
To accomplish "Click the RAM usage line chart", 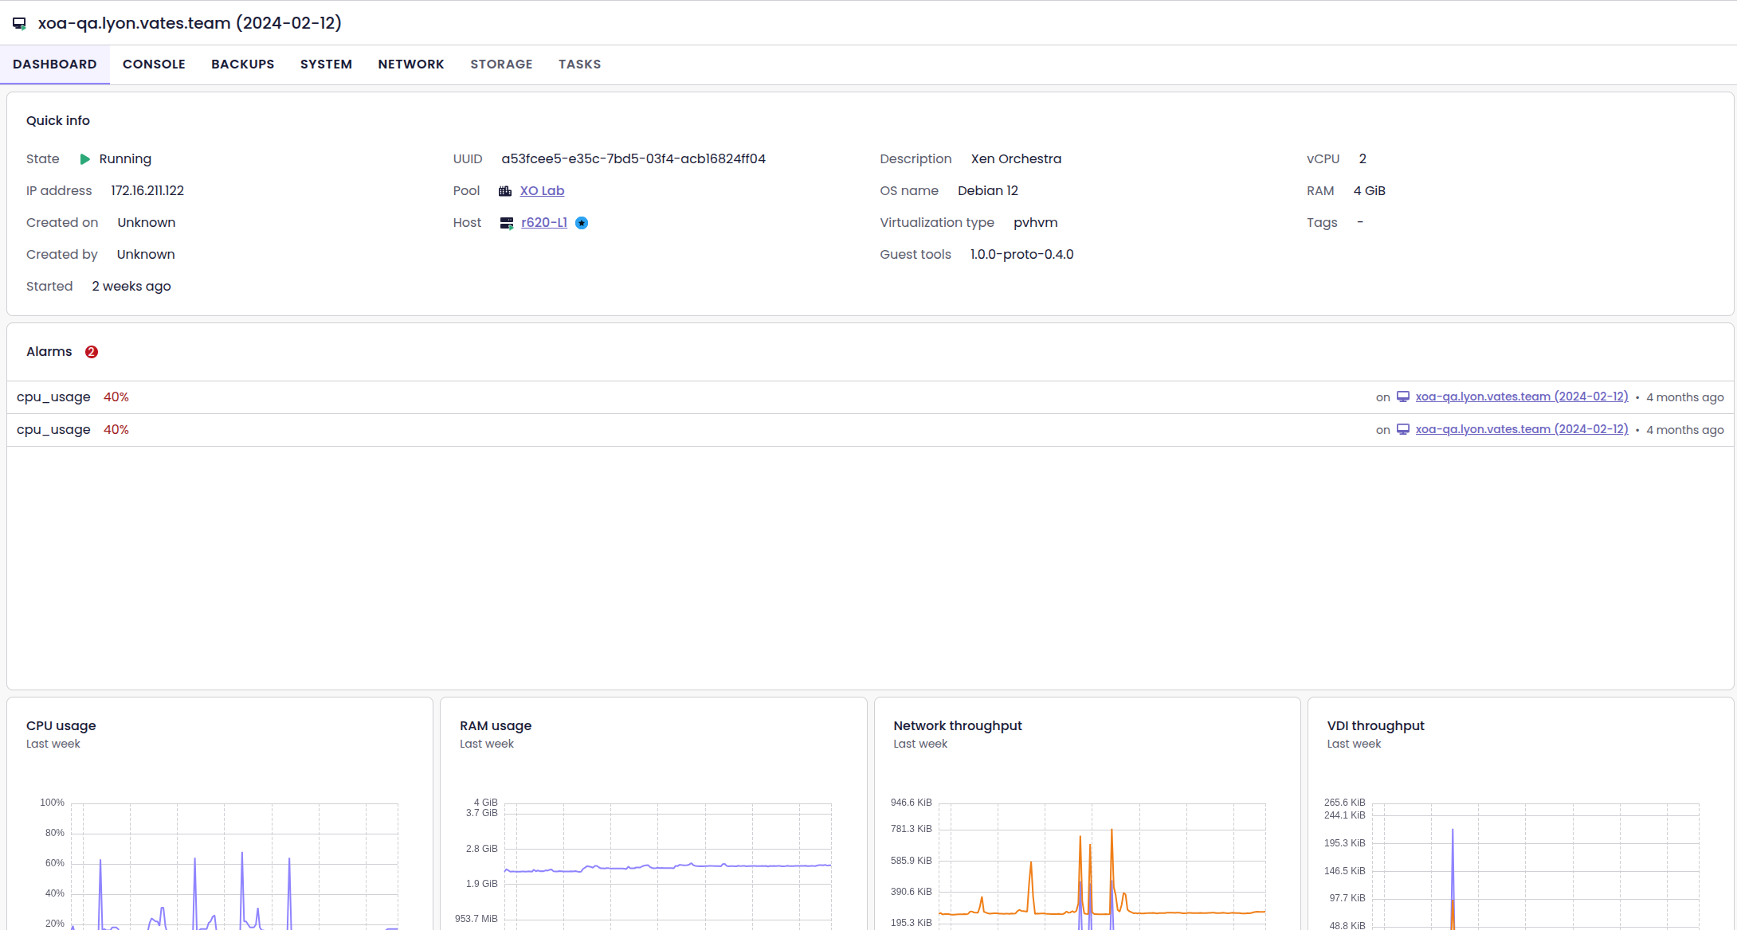I will pos(668,866).
